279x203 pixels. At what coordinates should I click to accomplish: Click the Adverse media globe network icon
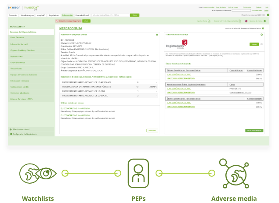click(x=234, y=174)
